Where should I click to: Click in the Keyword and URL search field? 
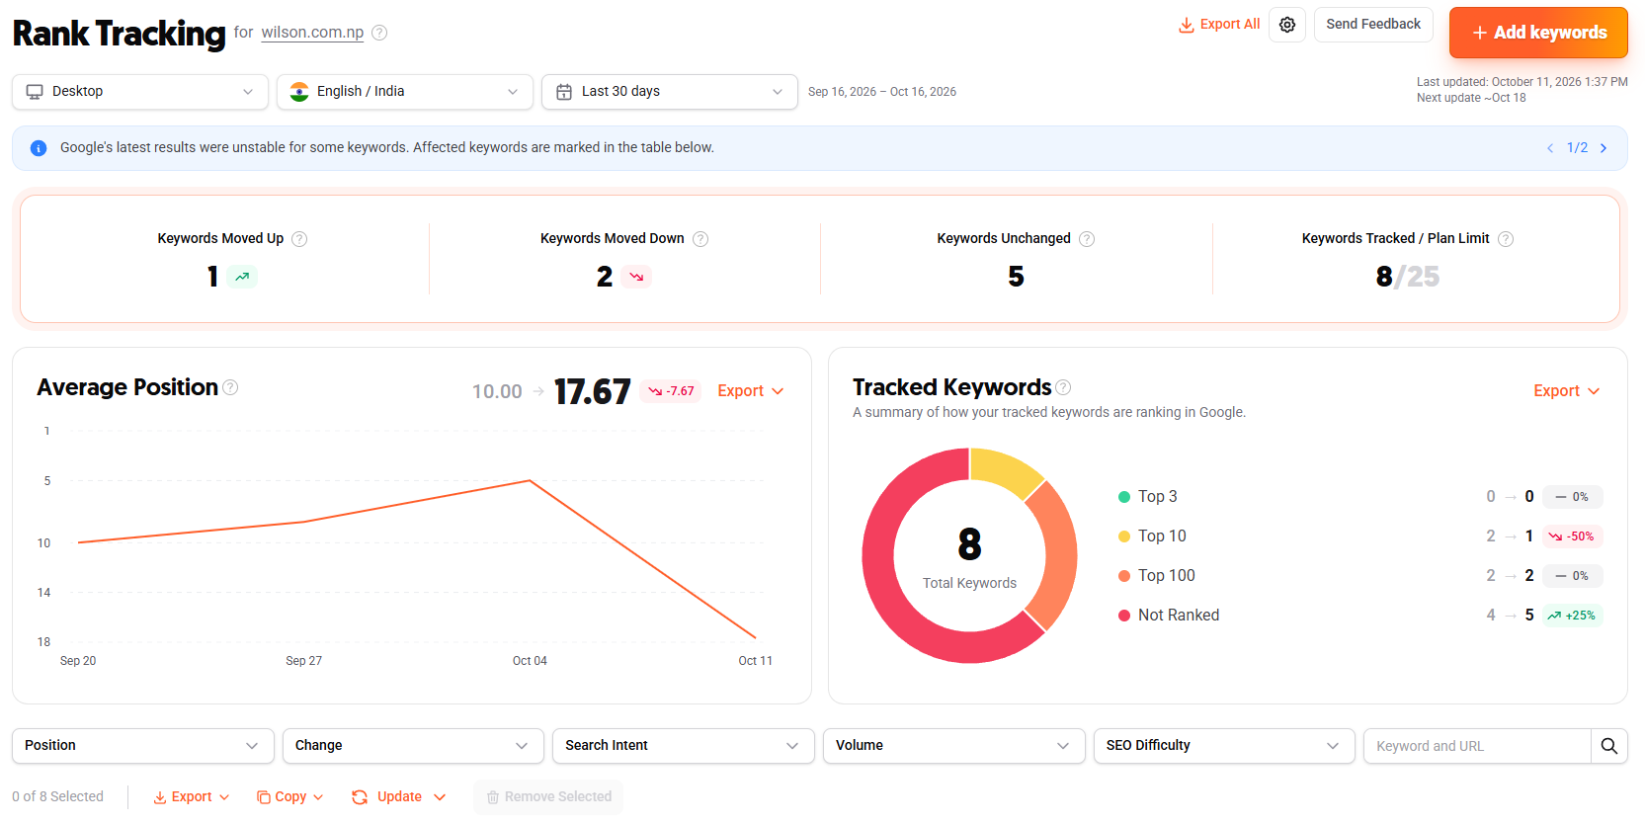click(1477, 746)
